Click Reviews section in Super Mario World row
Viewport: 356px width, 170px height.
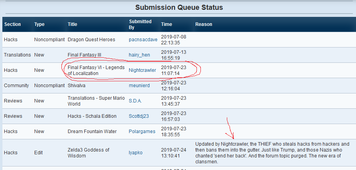tap(13, 101)
